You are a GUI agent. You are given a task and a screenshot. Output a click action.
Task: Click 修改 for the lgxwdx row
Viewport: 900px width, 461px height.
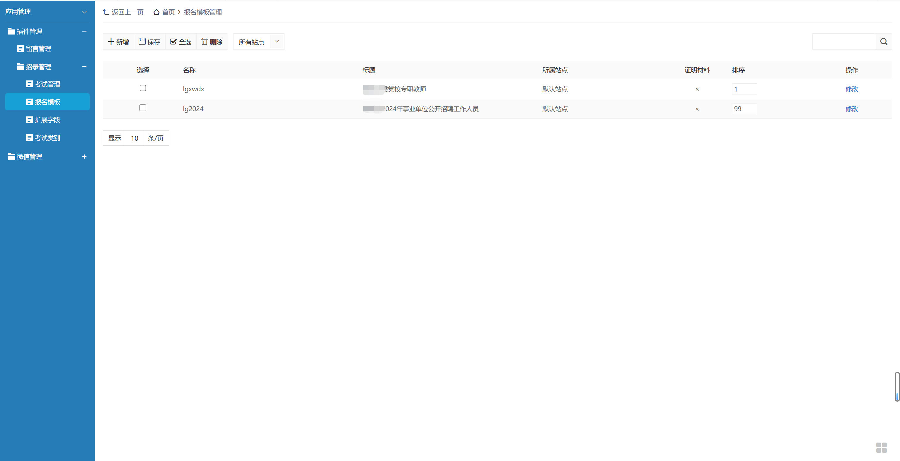851,89
